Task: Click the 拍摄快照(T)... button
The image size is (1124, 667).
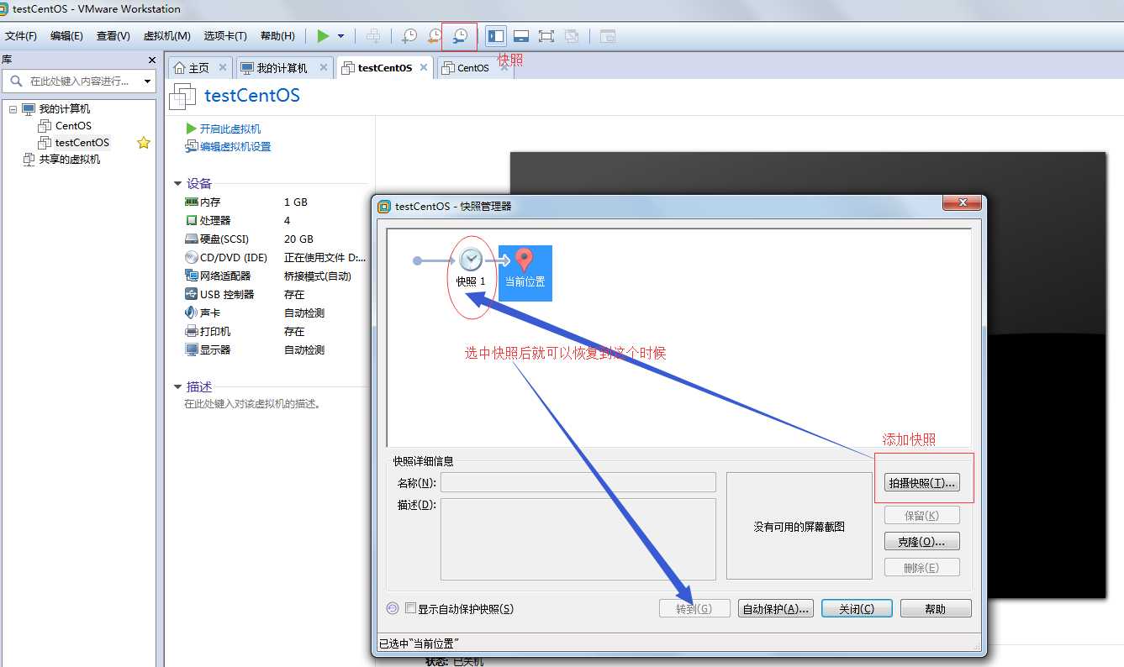Action: [x=922, y=483]
